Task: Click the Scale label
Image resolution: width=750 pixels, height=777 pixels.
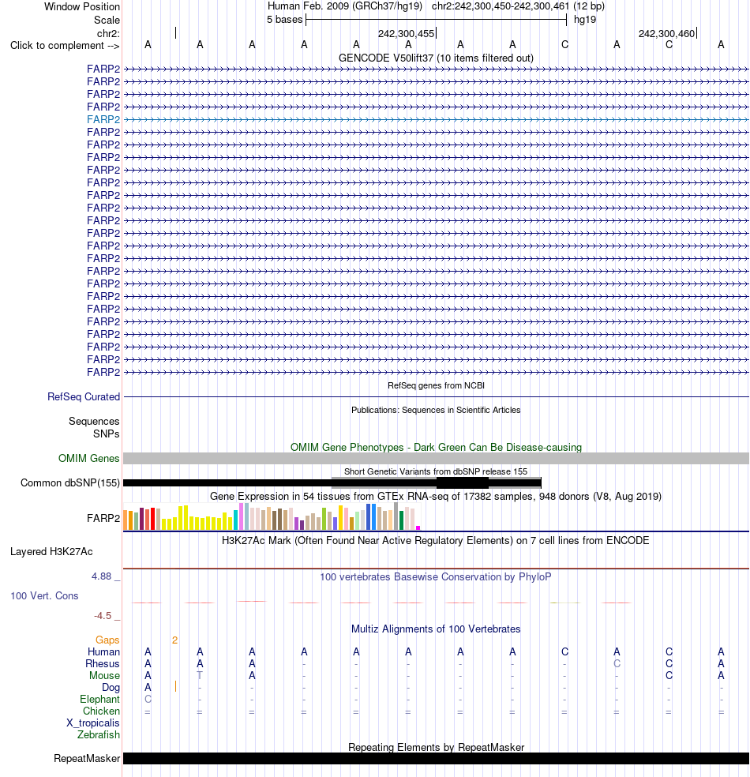Action: click(x=107, y=21)
